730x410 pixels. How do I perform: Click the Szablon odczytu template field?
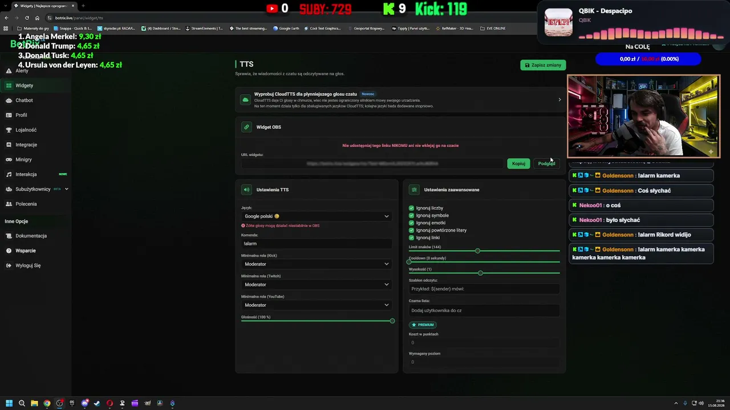coord(484,289)
